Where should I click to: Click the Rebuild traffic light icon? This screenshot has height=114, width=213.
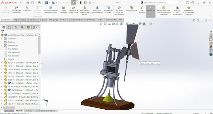[x=81, y=3]
